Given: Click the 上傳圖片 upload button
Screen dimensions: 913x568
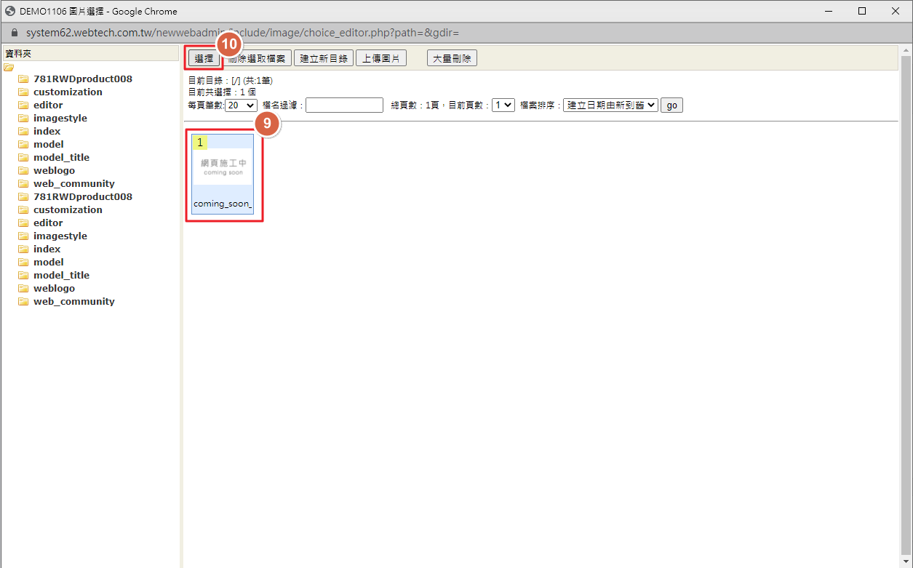Looking at the screenshot, I should (381, 59).
